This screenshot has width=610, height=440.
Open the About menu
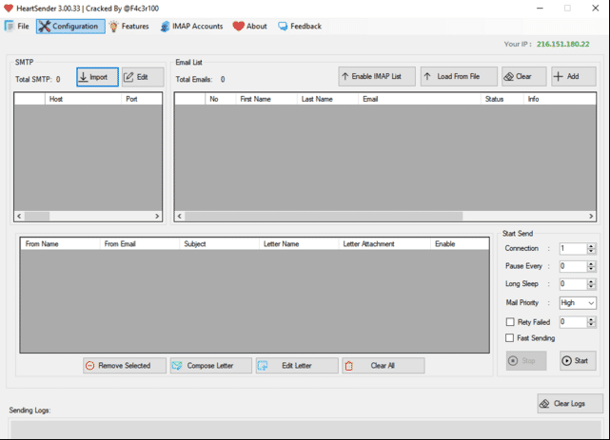pyautogui.click(x=249, y=26)
